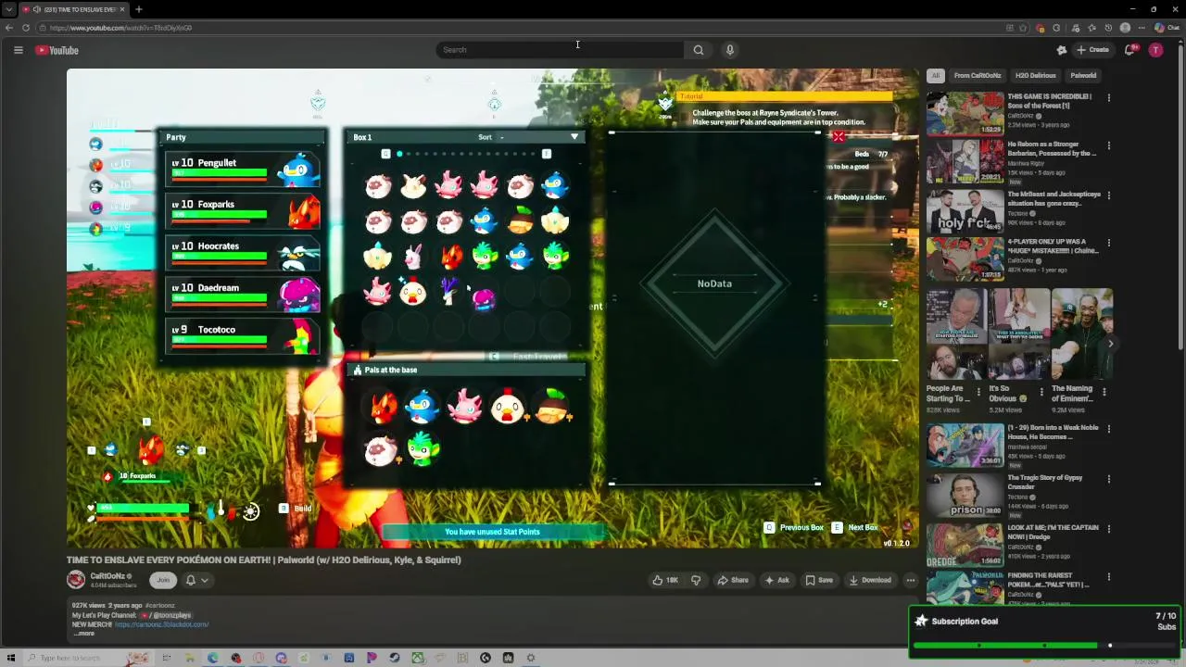Toggle the channel notification bell beside Join
This screenshot has width=1186, height=667.
pyautogui.click(x=191, y=580)
